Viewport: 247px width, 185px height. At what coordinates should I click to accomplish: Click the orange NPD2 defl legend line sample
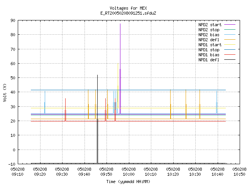[230, 39]
